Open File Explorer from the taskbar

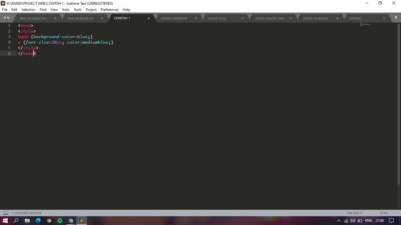coord(27,220)
